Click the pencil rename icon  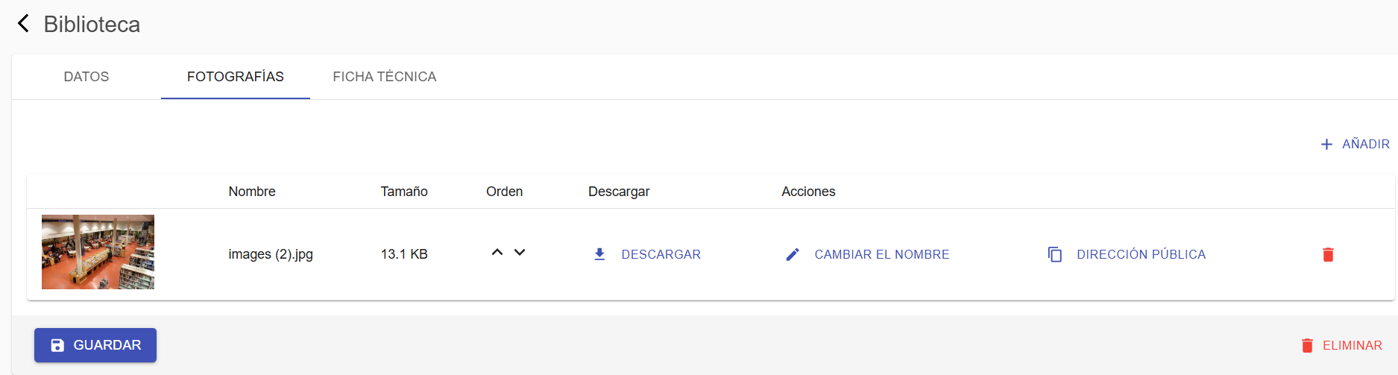(793, 254)
